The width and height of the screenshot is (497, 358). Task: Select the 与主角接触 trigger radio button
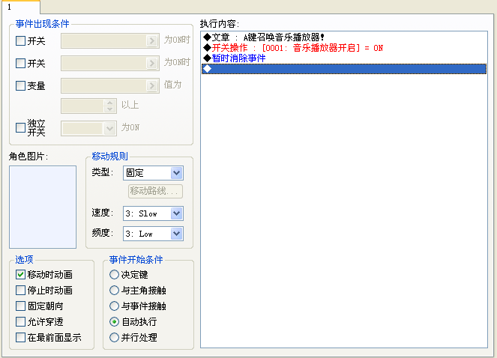[x=114, y=290]
